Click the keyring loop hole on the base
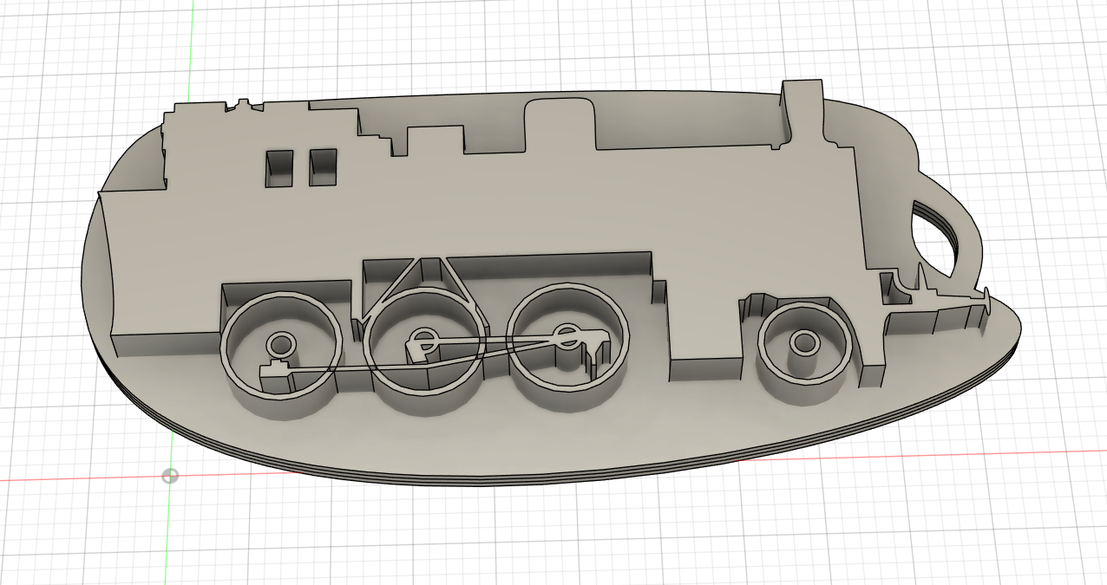The image size is (1107, 585). click(x=932, y=239)
